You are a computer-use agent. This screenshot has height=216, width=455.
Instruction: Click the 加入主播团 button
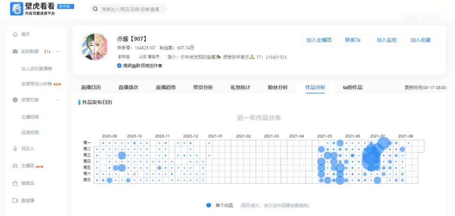(x=319, y=40)
